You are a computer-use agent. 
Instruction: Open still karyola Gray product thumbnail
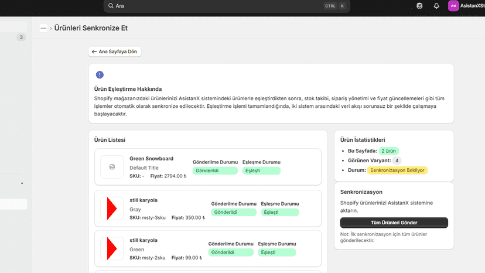112,209
